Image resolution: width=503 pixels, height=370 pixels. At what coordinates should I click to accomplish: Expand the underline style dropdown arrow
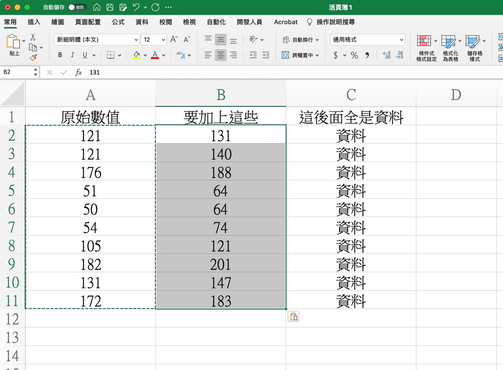pos(94,55)
